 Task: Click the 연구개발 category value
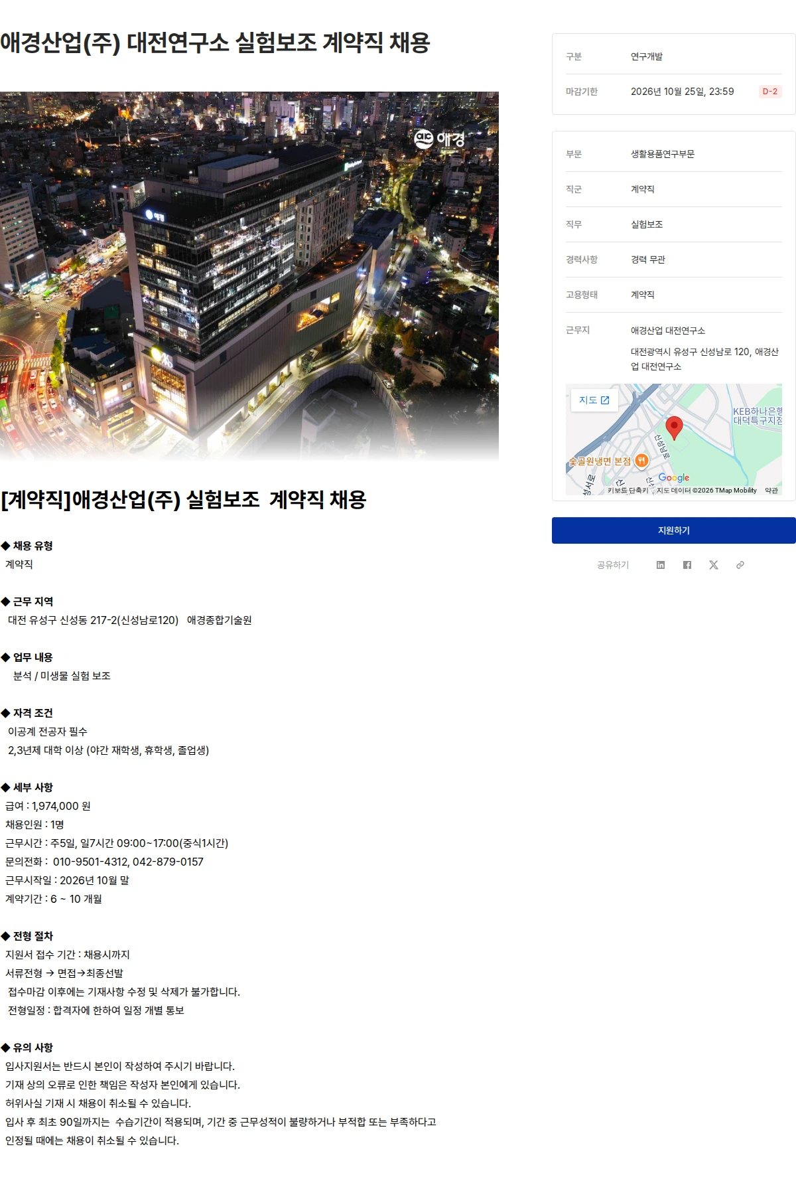(x=647, y=56)
